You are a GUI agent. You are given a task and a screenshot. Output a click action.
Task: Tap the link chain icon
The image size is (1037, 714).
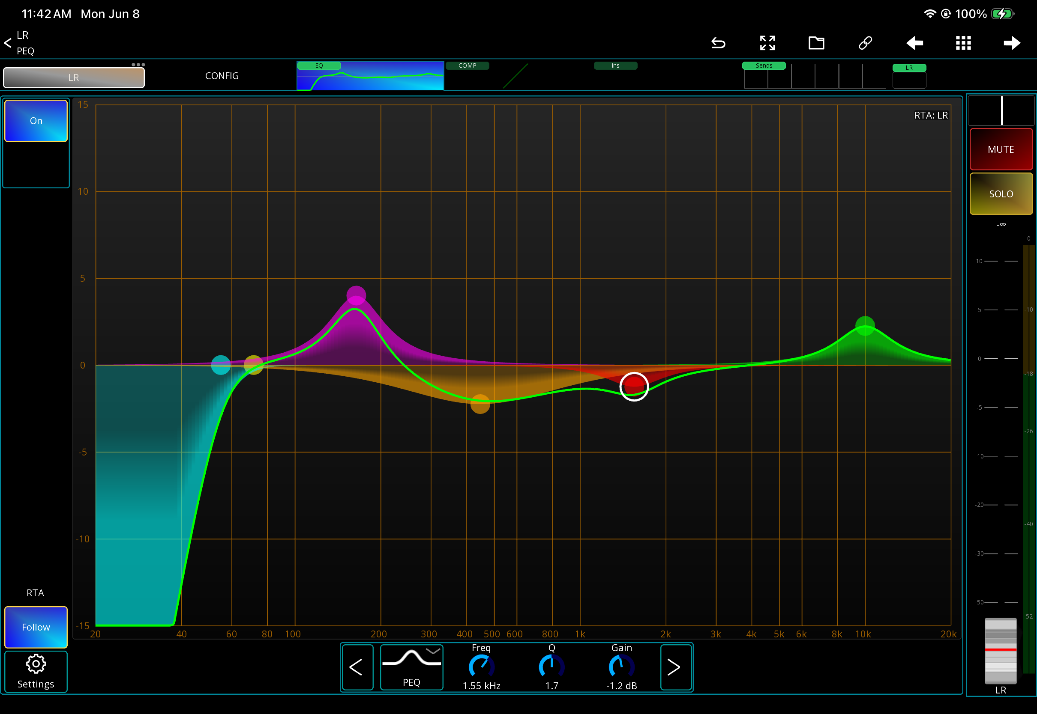coord(865,43)
